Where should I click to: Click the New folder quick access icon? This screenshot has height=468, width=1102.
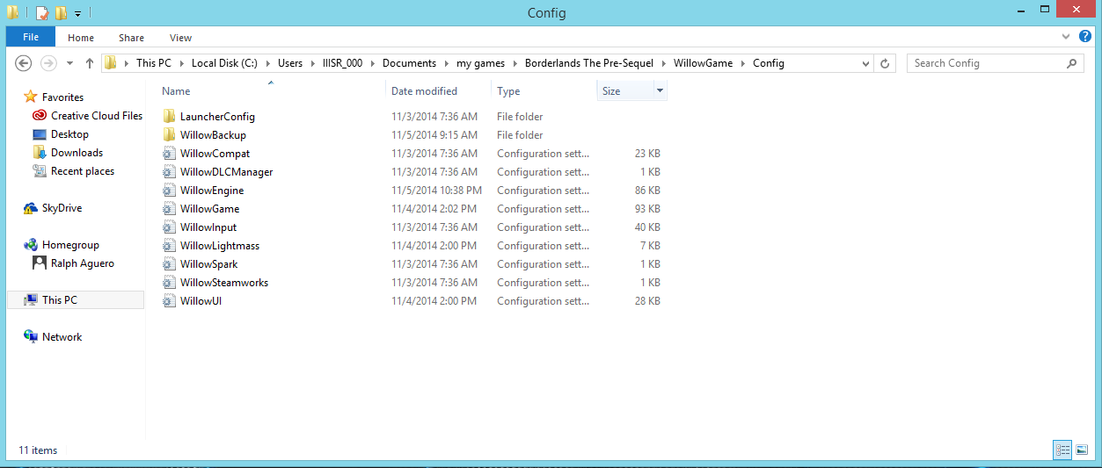[x=61, y=13]
